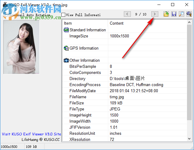This screenshot has width=194, height=150.
Task: Select the ColorComponents row
Action: [x=124, y=72]
